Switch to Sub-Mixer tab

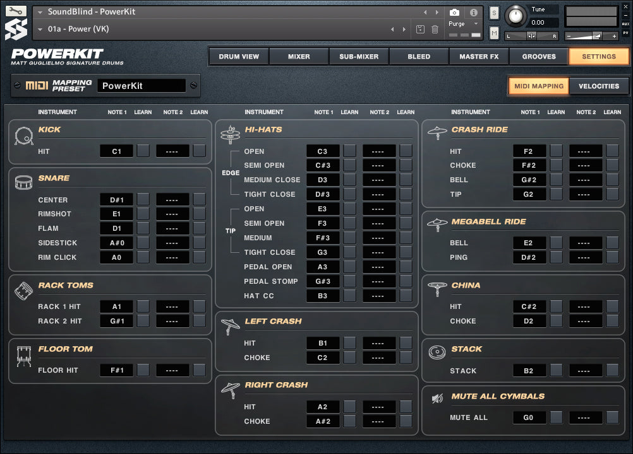click(359, 56)
